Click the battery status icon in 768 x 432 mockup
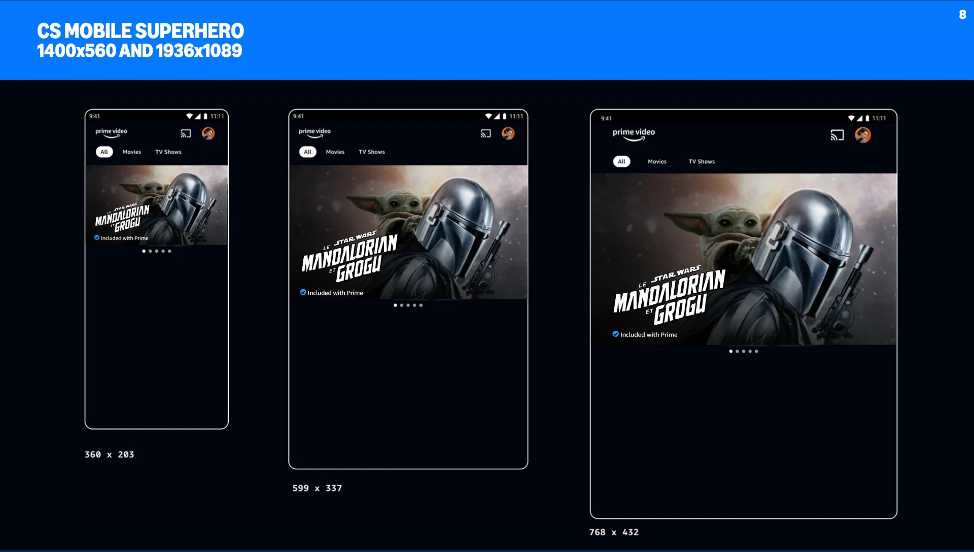The height and width of the screenshot is (552, 974). [867, 118]
